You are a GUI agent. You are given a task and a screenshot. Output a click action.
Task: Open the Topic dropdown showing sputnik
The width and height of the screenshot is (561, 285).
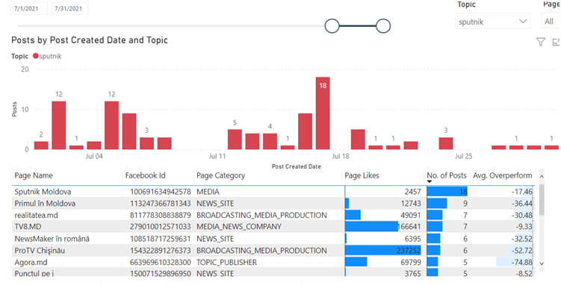tap(493, 22)
